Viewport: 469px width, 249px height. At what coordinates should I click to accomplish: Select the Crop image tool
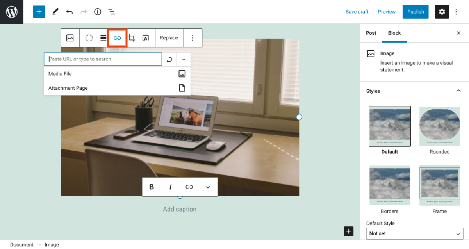tap(132, 38)
